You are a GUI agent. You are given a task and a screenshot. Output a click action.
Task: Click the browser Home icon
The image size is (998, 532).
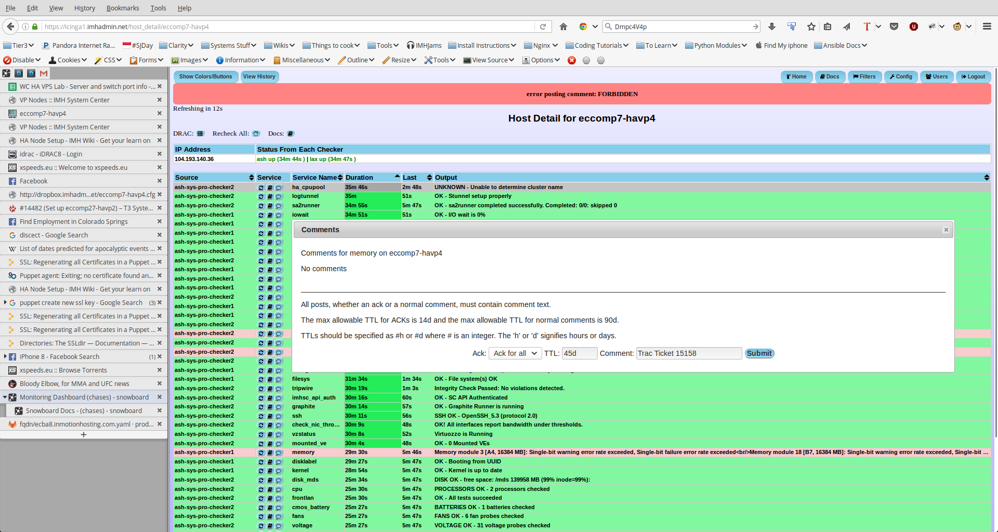[x=563, y=26]
